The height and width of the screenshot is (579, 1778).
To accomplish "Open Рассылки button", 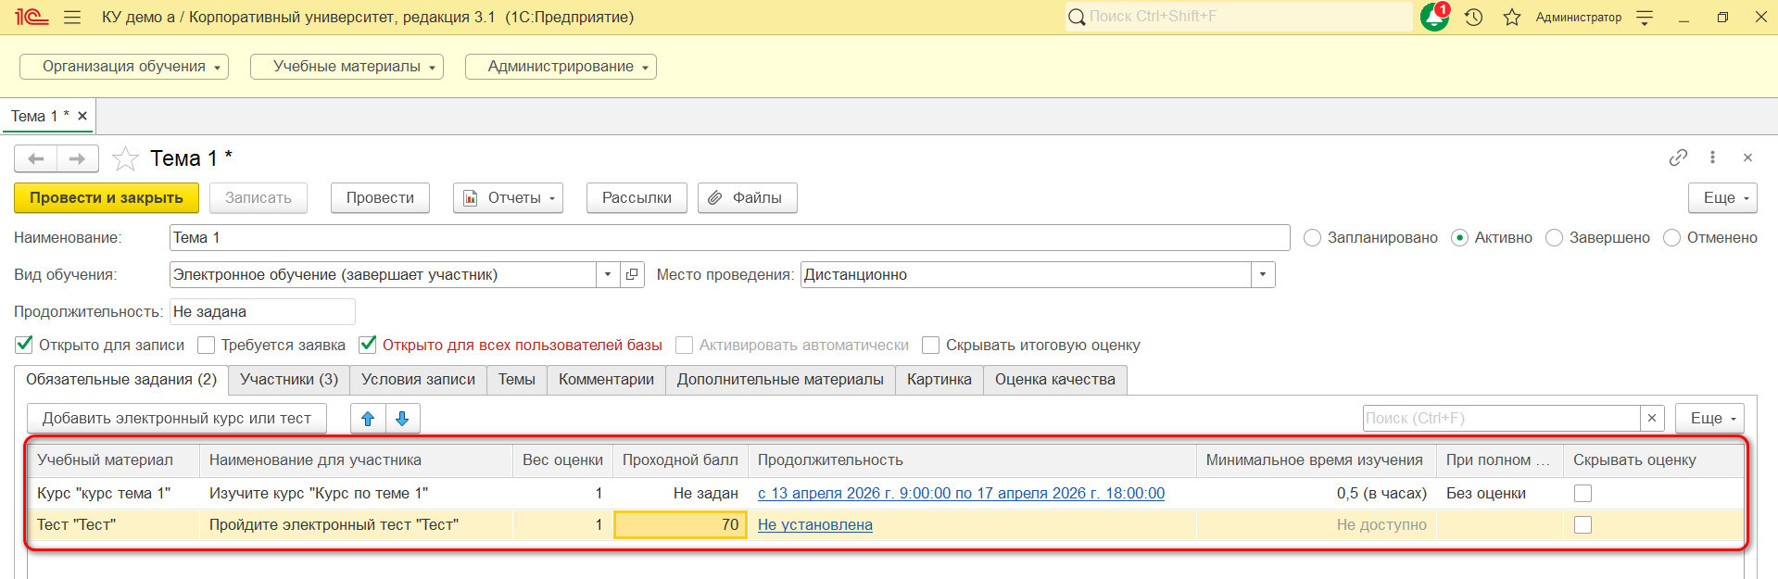I will (637, 198).
